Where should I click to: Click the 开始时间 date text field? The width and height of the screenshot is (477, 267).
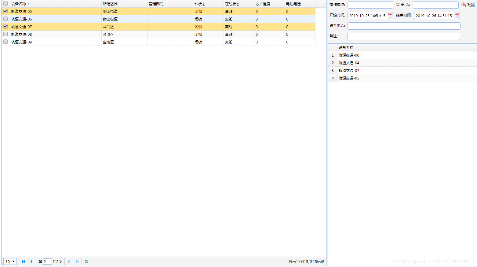coord(368,16)
